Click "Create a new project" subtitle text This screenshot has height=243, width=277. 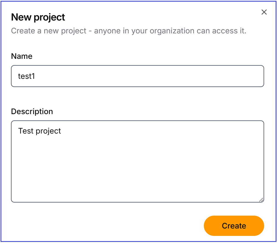pyautogui.click(x=49, y=31)
